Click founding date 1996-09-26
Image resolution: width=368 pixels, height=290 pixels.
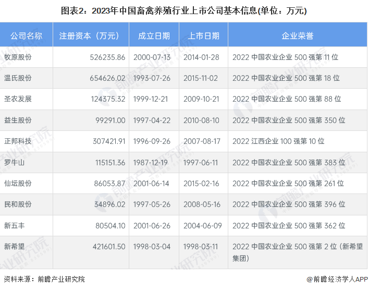tap(152, 141)
